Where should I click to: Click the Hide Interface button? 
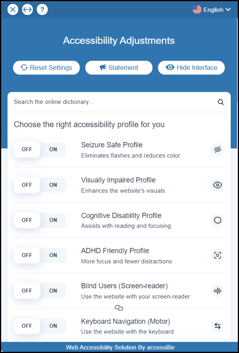(192, 68)
